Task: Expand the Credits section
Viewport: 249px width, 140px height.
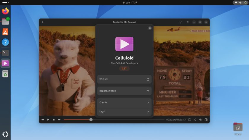Action: coord(124,103)
